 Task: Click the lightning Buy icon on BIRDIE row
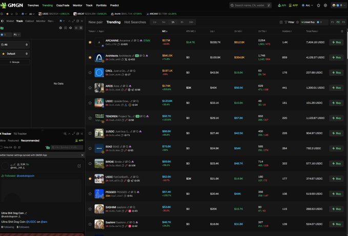(x=334, y=163)
